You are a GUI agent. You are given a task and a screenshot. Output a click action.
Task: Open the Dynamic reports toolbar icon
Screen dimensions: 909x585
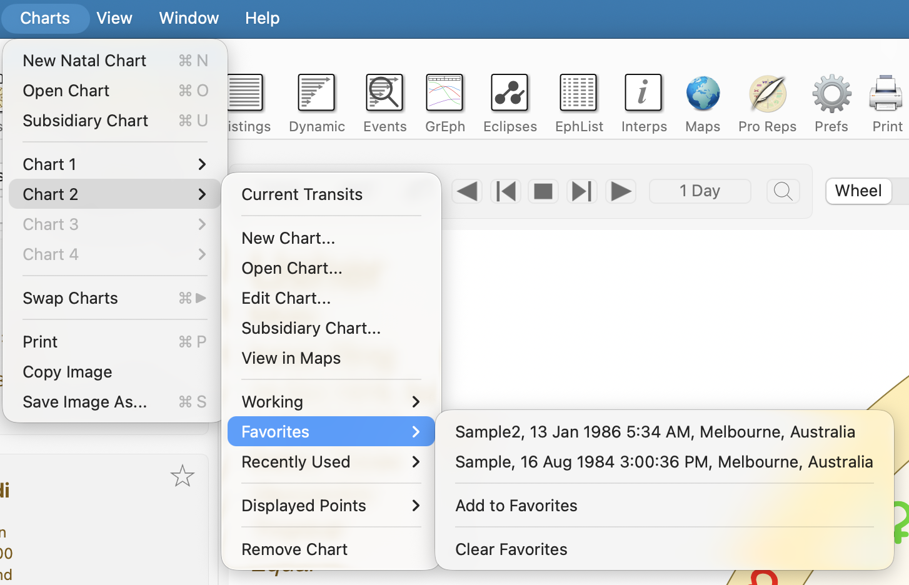pyautogui.click(x=317, y=93)
